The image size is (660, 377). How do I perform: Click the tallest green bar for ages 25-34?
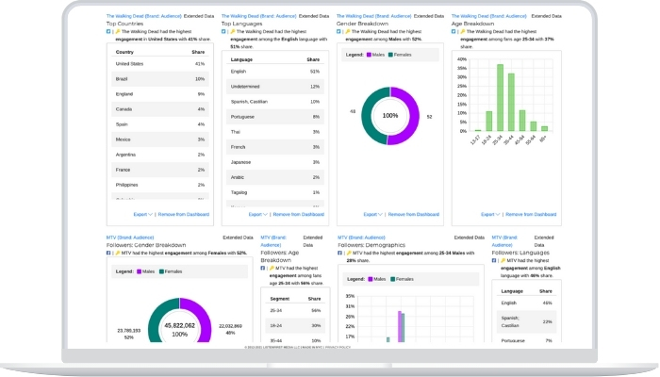tap(500, 98)
